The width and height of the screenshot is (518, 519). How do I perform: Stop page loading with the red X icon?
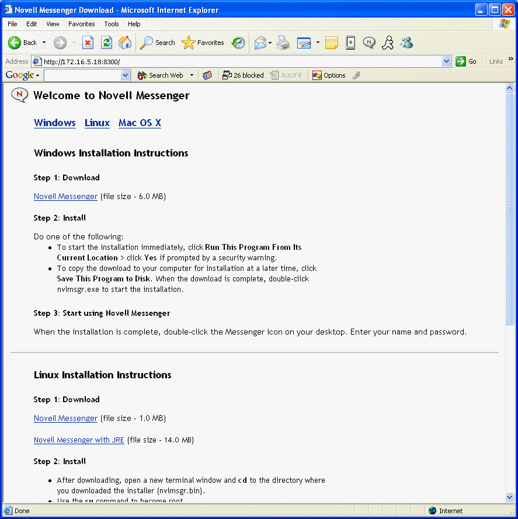[x=88, y=43]
